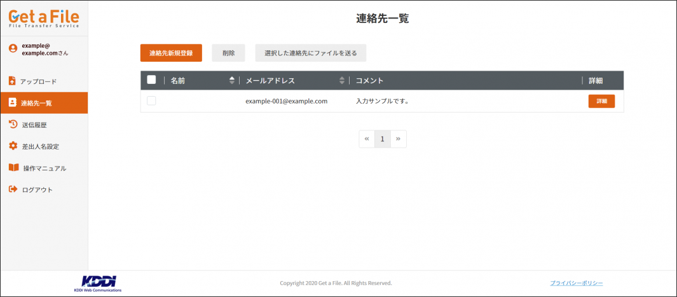Viewport: 677px width, 297px height.
Task: Click the sender name settings gear icon
Action: coord(12,146)
